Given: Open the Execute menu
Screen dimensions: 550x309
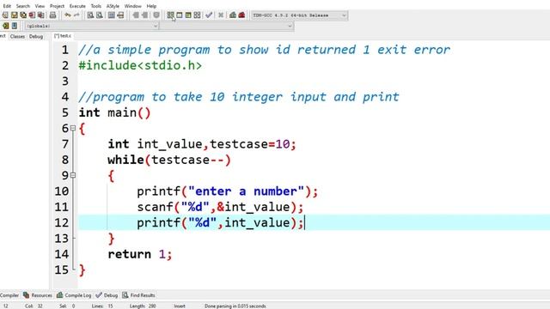Looking at the screenshot, I should (x=77, y=6).
